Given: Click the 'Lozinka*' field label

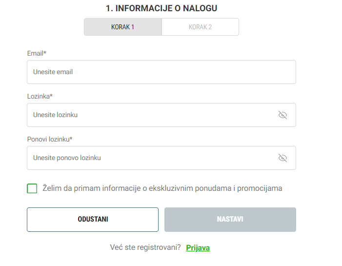Looking at the screenshot, I should 40,96.
